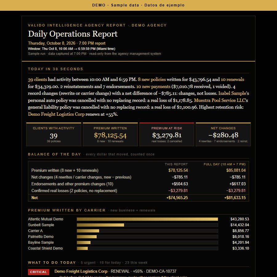The height and width of the screenshot is (277, 277).
Task: Click the +$81,633.15 net total
Action: (235, 198)
